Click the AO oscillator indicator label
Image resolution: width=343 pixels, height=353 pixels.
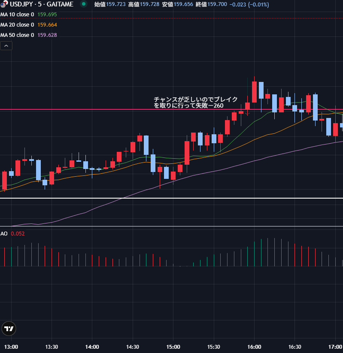coord(4,234)
